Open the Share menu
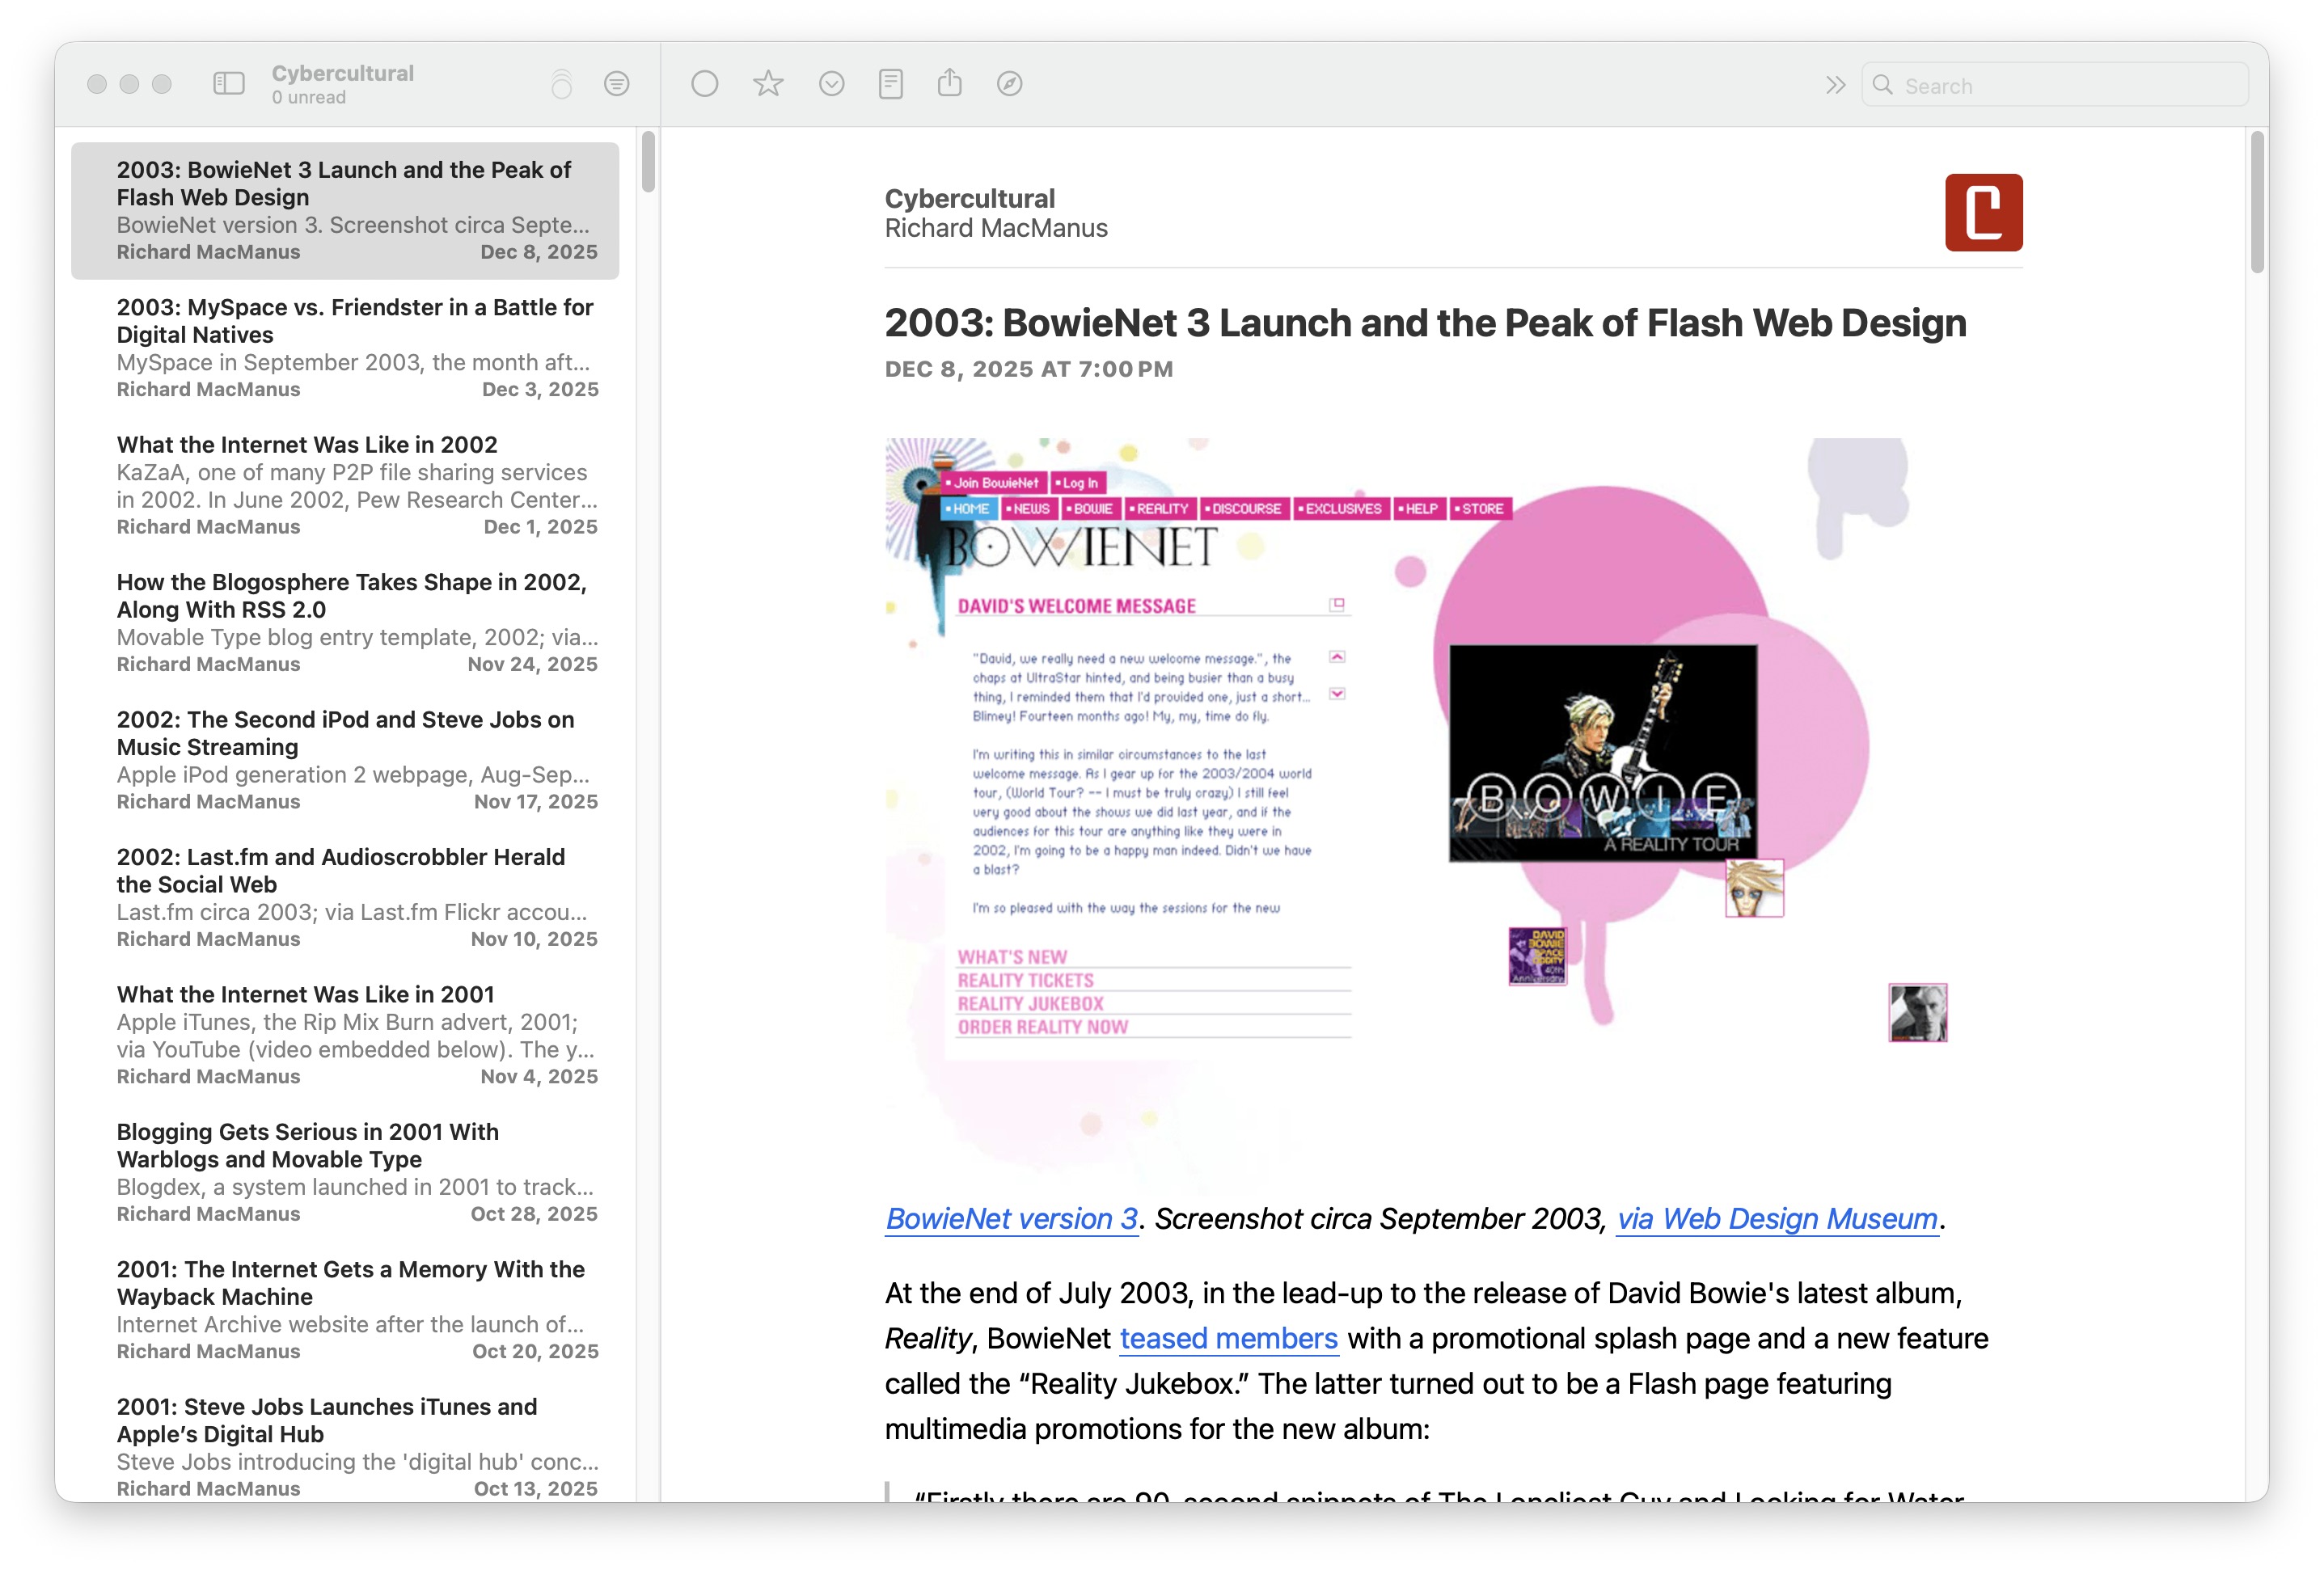The height and width of the screenshot is (1570, 2324). (x=950, y=84)
